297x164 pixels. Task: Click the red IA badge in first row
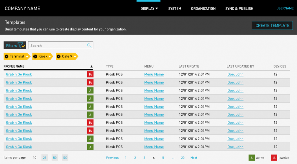tap(90, 74)
